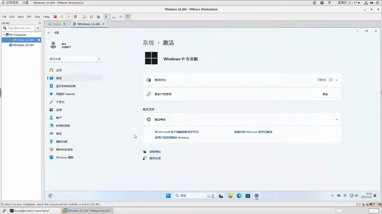Click the Settings search box
The width and height of the screenshot is (382, 214).
pos(75,59)
